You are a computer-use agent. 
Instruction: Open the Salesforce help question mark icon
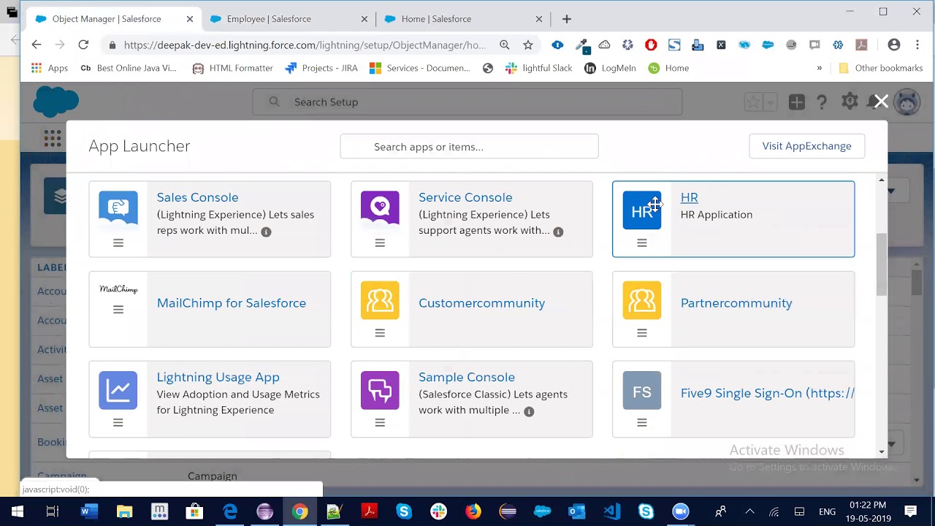(822, 102)
